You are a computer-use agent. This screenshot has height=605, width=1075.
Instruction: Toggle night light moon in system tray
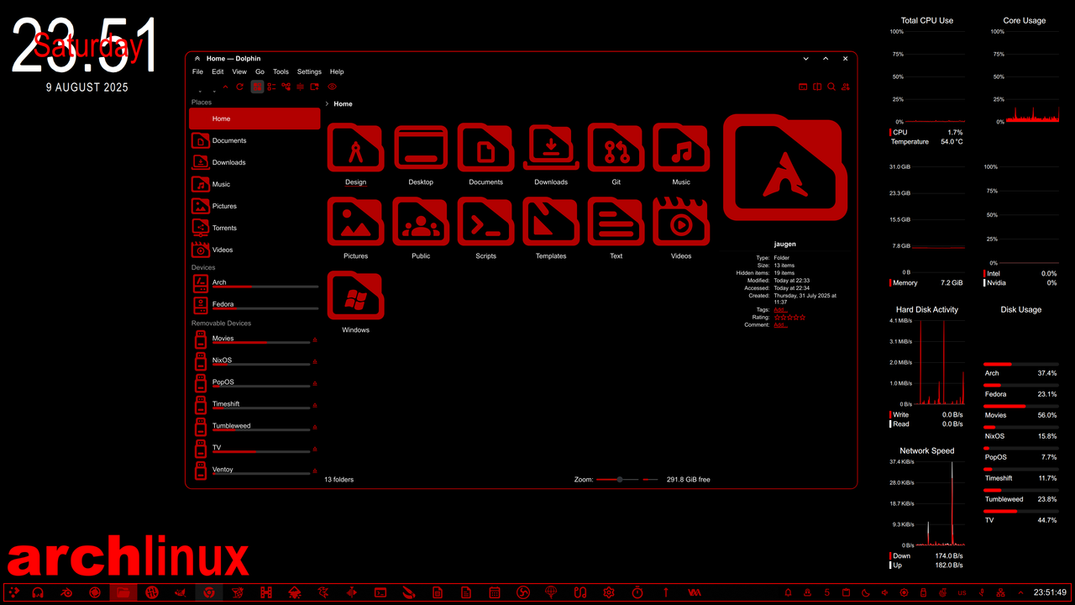tap(865, 592)
